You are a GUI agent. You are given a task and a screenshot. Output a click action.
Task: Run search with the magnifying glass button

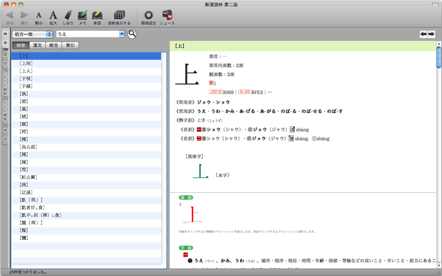point(132,34)
